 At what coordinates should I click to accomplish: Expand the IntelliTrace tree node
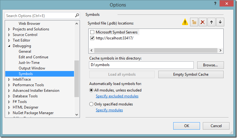pos(9,79)
